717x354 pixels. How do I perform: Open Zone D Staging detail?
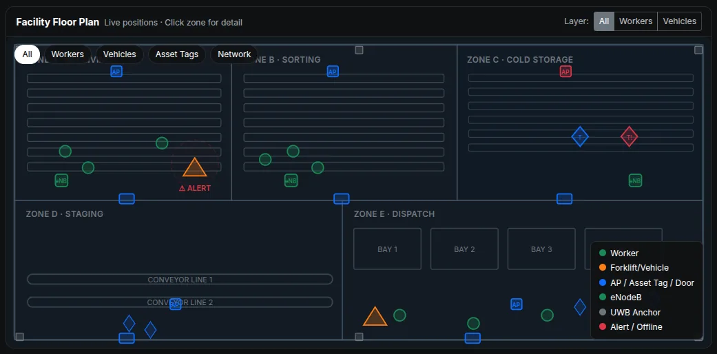[x=65, y=214]
